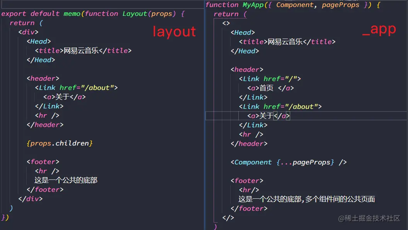
Task: Select the '<Component {...pageProps} />' line
Action: [289, 162]
